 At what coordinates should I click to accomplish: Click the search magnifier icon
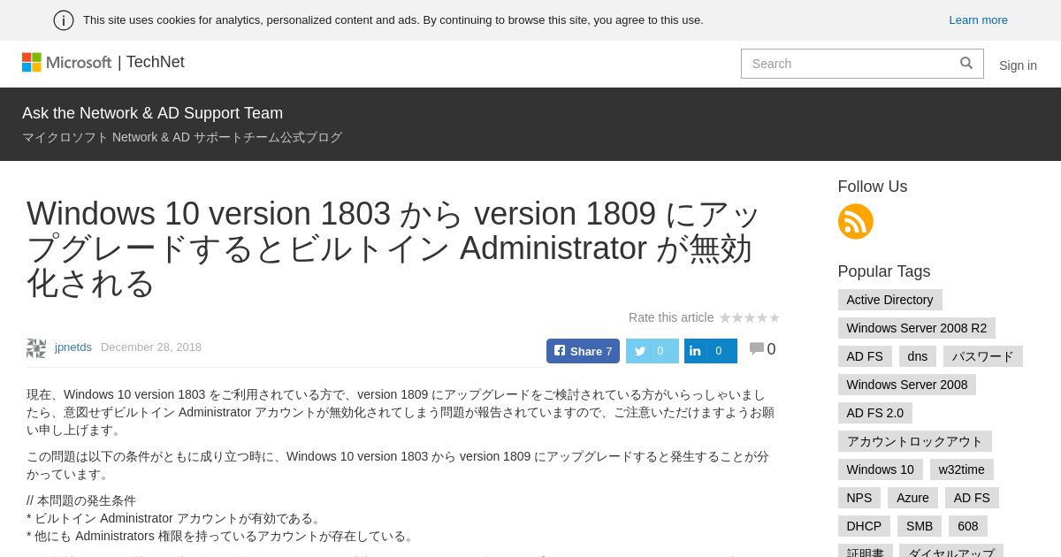pos(966,63)
